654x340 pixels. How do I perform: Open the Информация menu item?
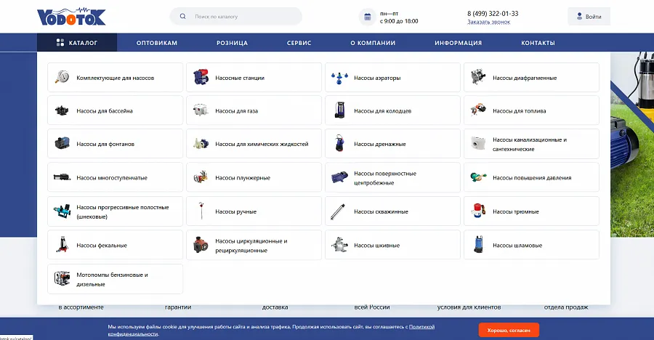click(458, 43)
